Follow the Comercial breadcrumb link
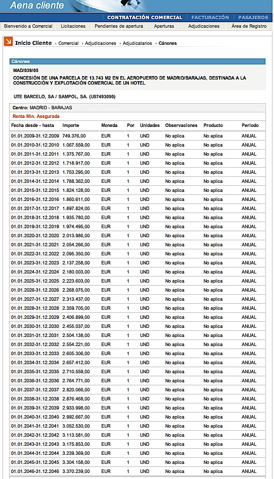The height and width of the screenshot is (479, 274). click(x=68, y=43)
